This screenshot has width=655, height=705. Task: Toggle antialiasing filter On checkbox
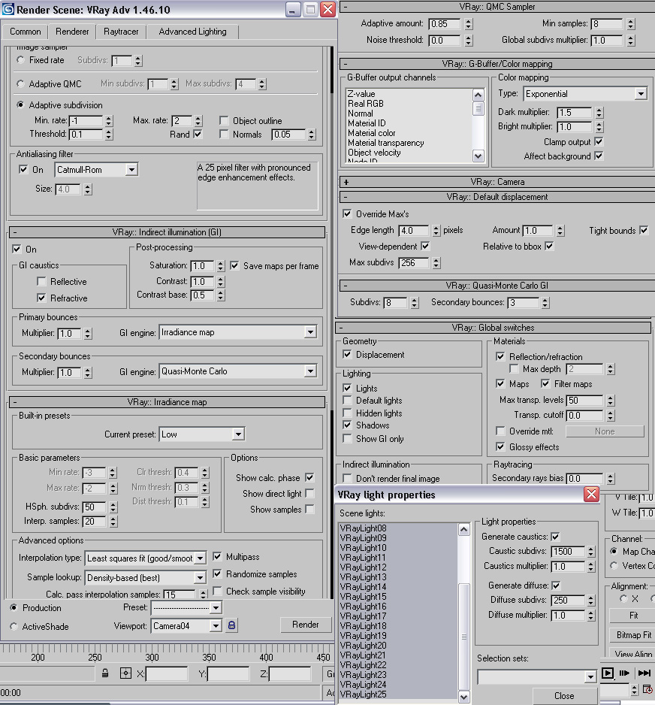23,170
